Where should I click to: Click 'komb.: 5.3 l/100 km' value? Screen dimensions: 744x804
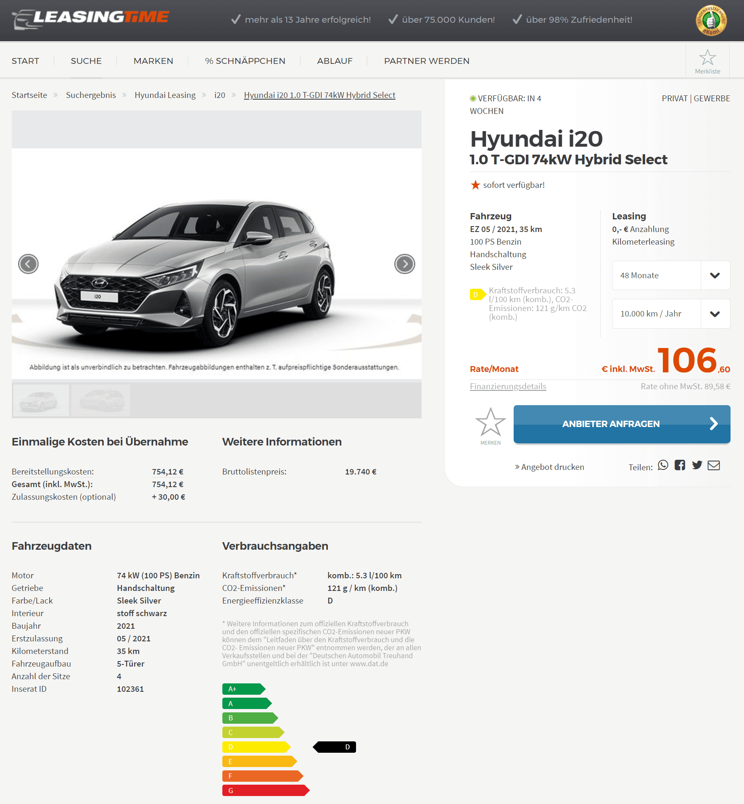pyautogui.click(x=364, y=575)
